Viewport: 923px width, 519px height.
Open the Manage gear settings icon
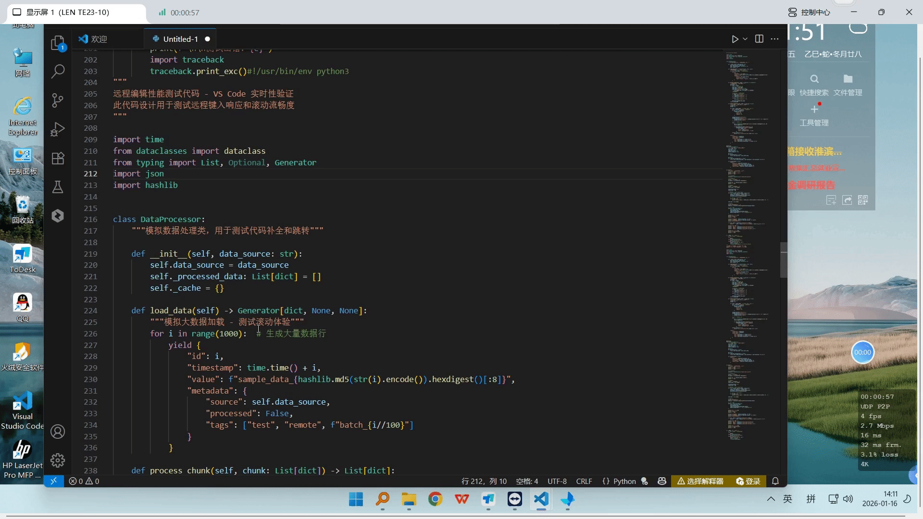click(58, 460)
